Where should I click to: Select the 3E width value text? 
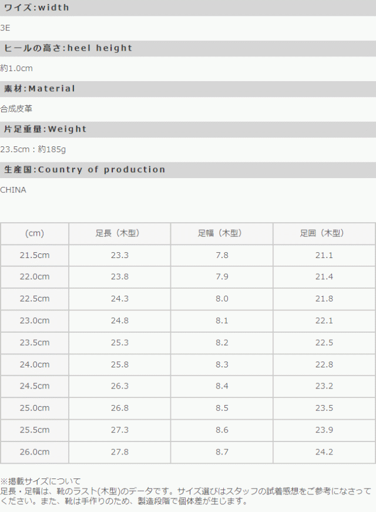pyautogui.click(x=5, y=28)
